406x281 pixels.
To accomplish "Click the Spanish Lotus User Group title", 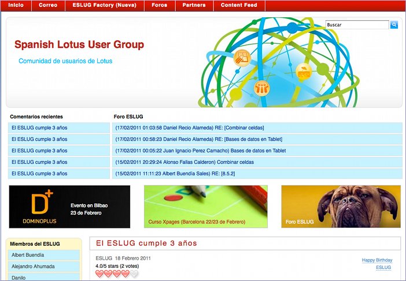I will (x=79, y=44).
